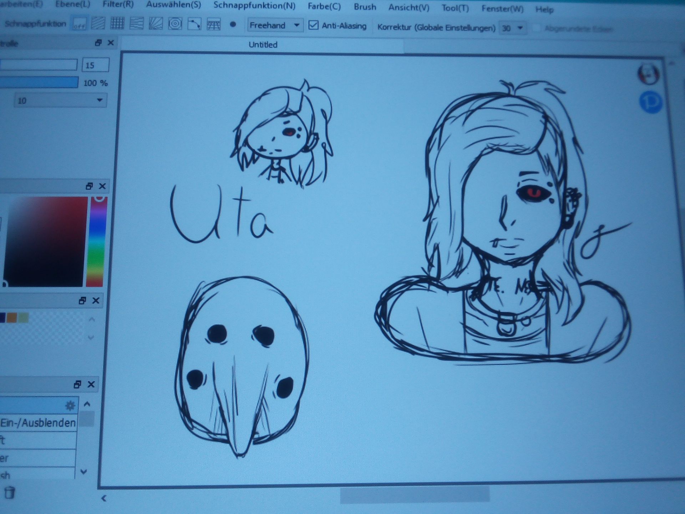
Task: Open the Farbe(C) menu
Action: click(324, 6)
